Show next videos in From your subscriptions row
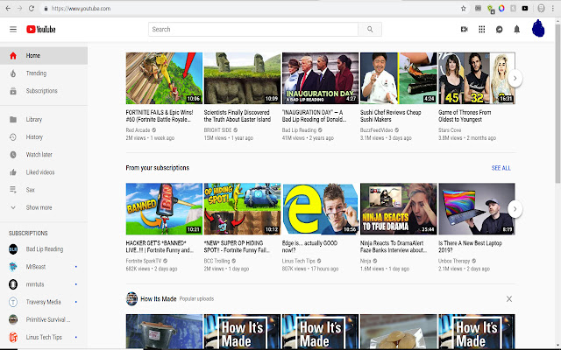This screenshot has height=350, width=561. coord(515,209)
